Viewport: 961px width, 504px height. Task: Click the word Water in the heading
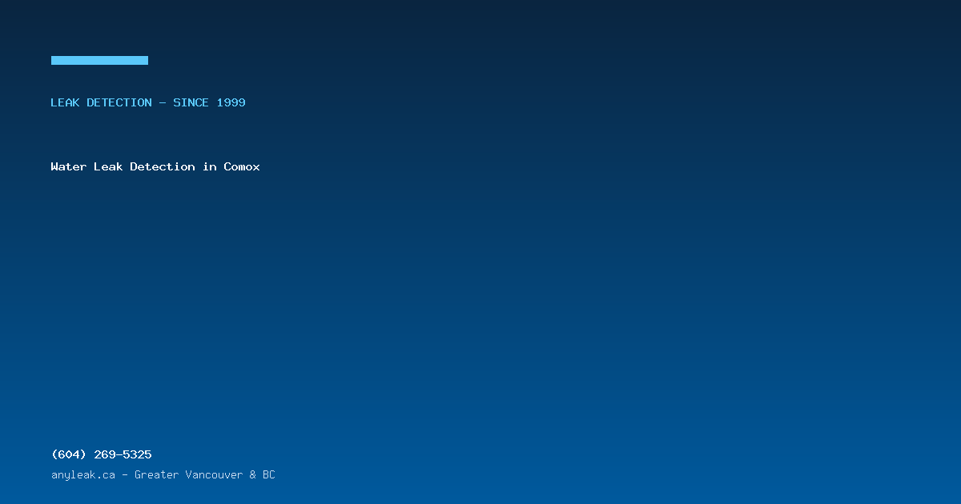pyautogui.click(x=69, y=166)
